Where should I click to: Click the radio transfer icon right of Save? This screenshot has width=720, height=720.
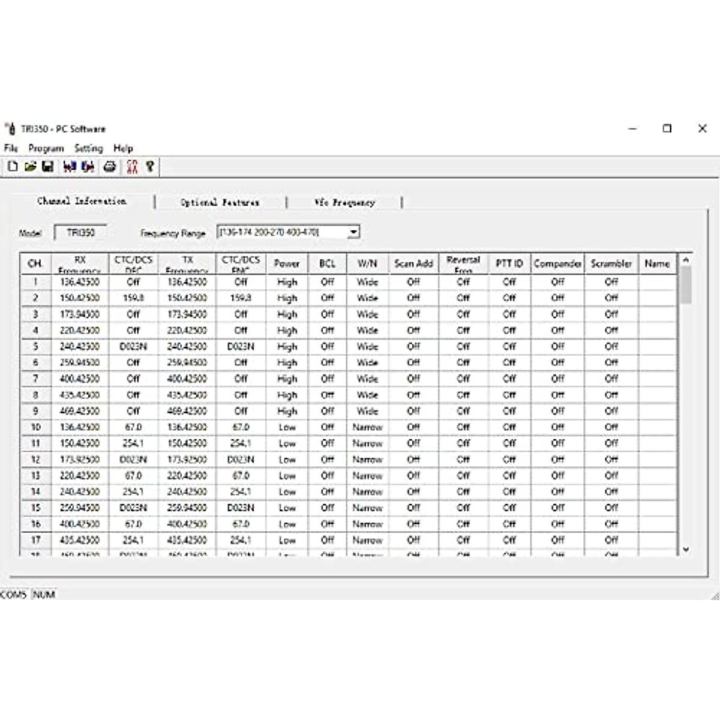coord(70,167)
